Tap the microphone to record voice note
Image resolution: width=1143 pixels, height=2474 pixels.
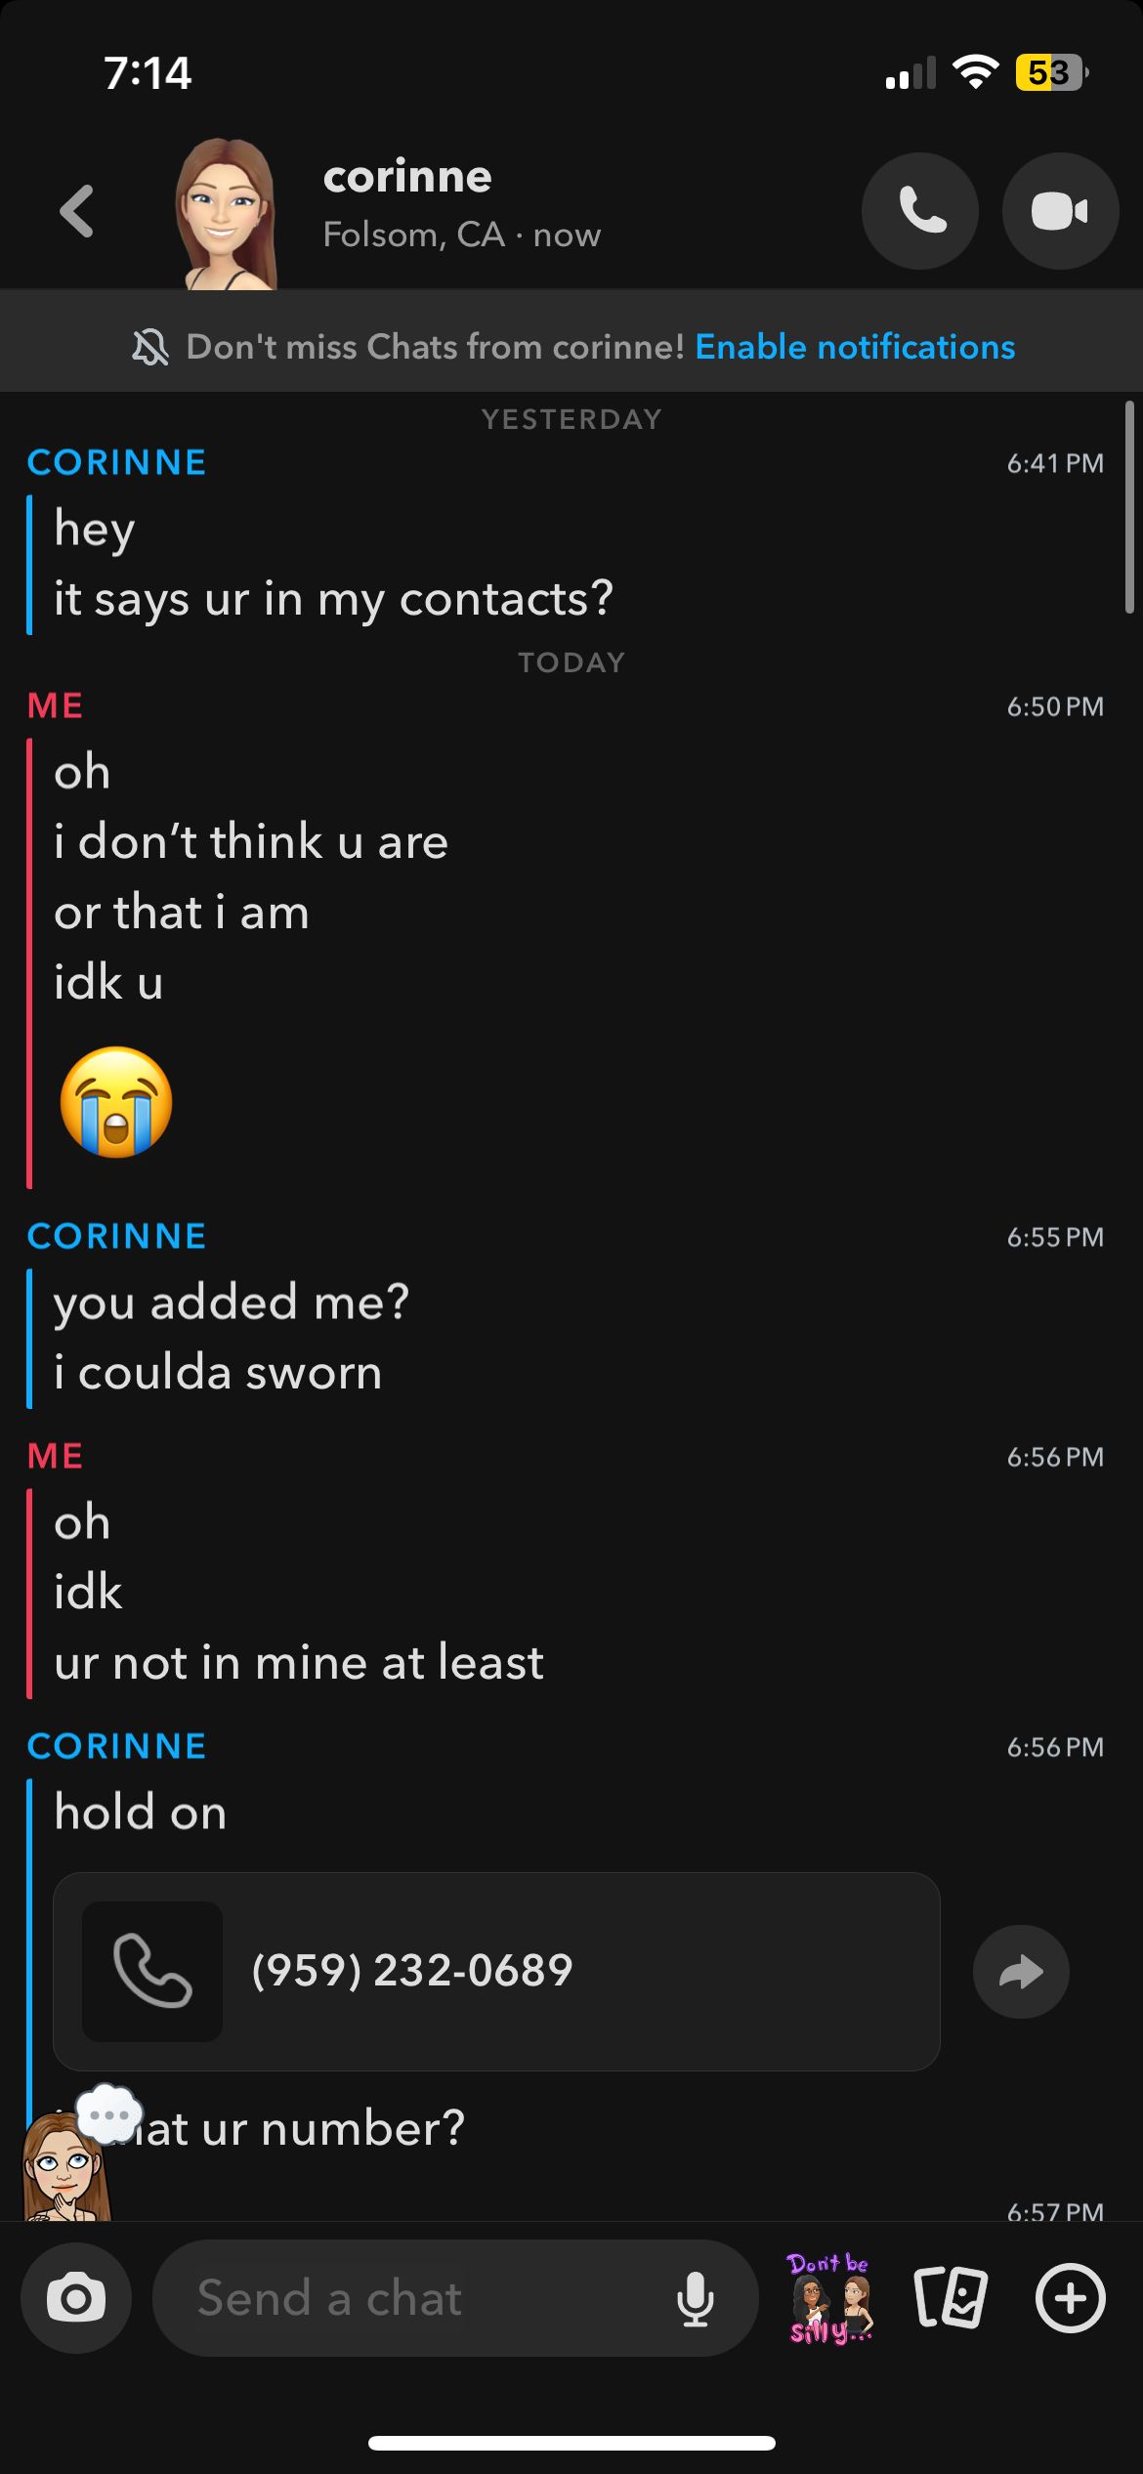coord(695,2298)
